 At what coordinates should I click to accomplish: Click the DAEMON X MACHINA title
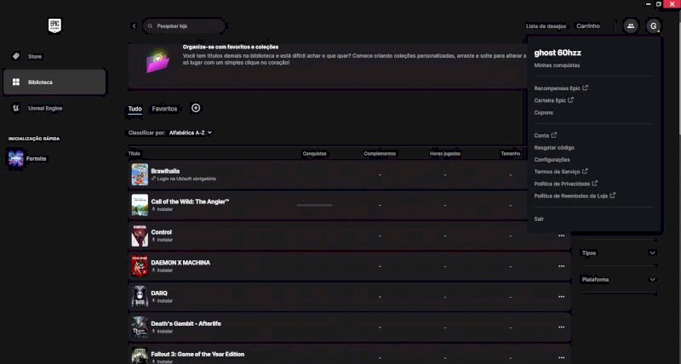coord(180,263)
